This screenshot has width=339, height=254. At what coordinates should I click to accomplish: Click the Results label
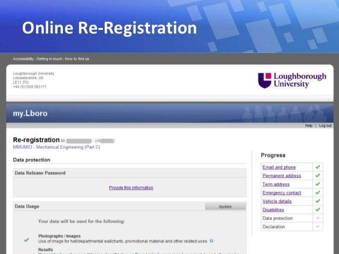click(x=46, y=250)
